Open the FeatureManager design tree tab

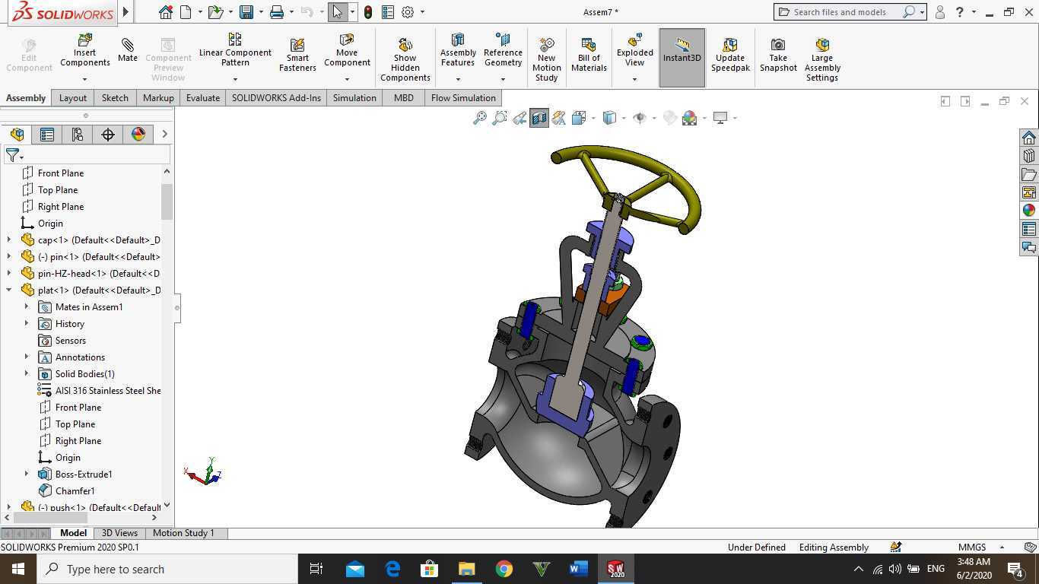(17, 135)
